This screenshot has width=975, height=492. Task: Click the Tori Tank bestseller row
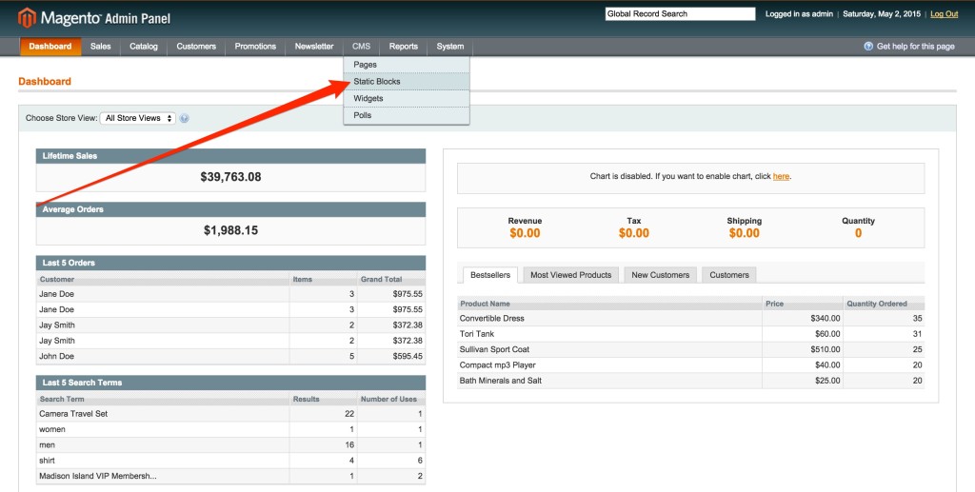coord(691,334)
